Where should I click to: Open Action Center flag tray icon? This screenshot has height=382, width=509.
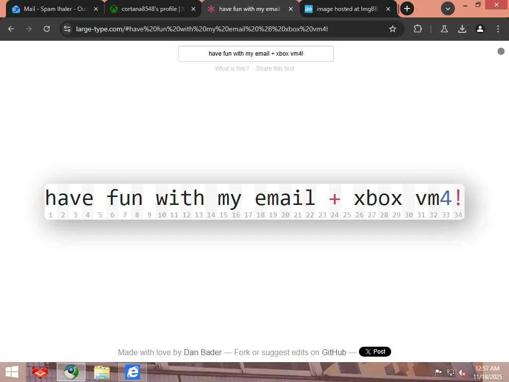[x=438, y=372]
